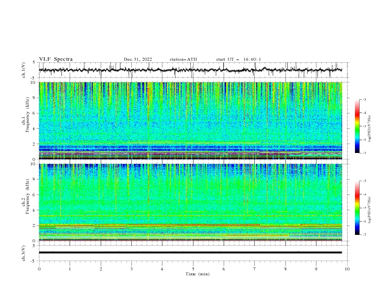
Task: Click the ch.1 frequency tick label '8'
Action: coord(35,98)
